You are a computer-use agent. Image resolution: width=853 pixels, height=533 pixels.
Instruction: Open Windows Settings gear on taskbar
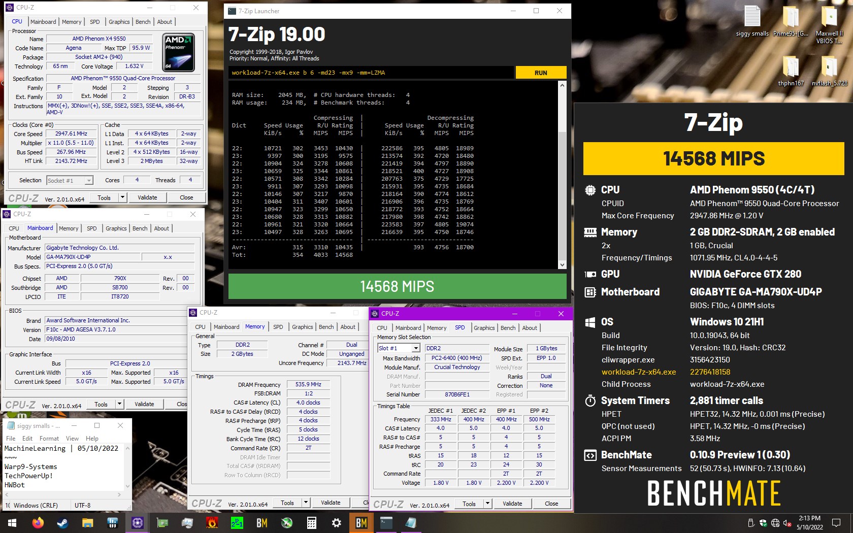click(x=336, y=523)
